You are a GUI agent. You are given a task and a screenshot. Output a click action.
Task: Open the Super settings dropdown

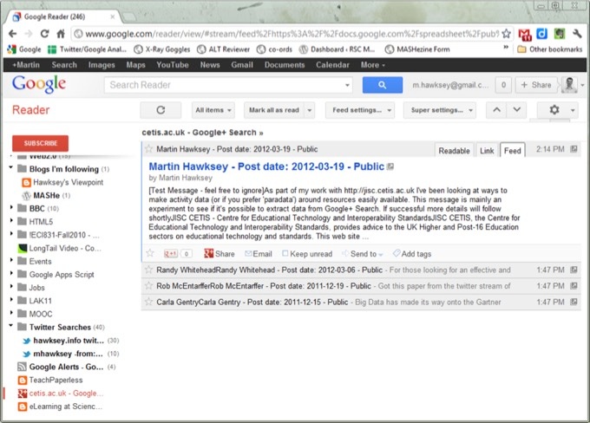click(x=440, y=110)
